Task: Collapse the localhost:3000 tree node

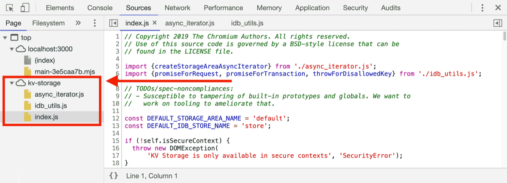Action: click(12, 49)
